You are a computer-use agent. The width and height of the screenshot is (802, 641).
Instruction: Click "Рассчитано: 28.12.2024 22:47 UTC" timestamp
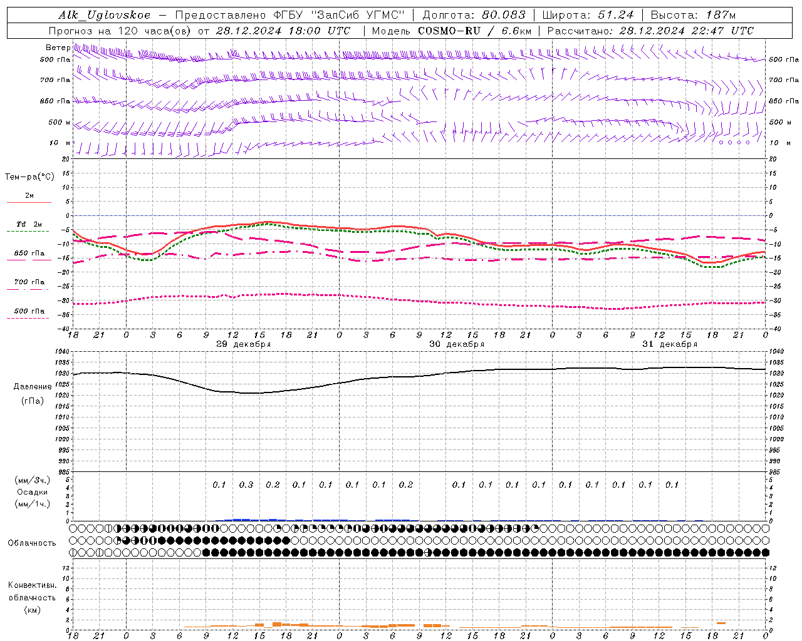pos(650,31)
